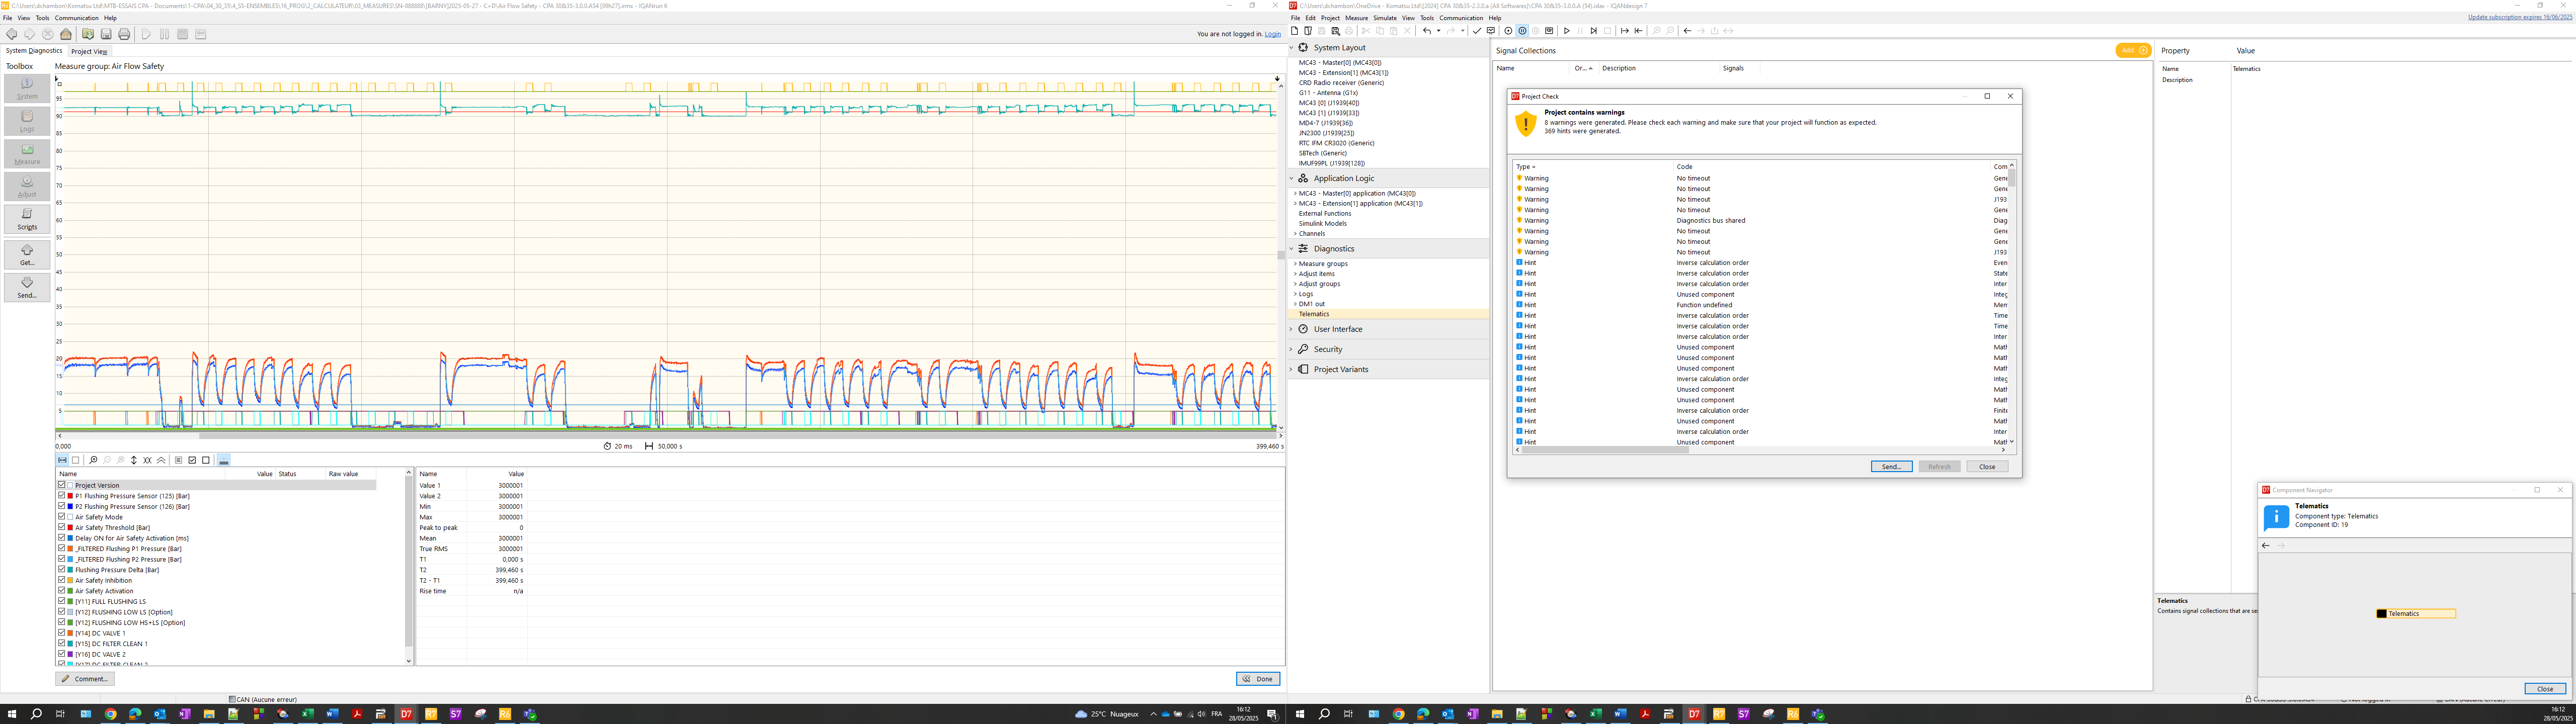Open the Simulate menu in IQANdesign
The height and width of the screenshot is (724, 2576).
[x=1385, y=18]
